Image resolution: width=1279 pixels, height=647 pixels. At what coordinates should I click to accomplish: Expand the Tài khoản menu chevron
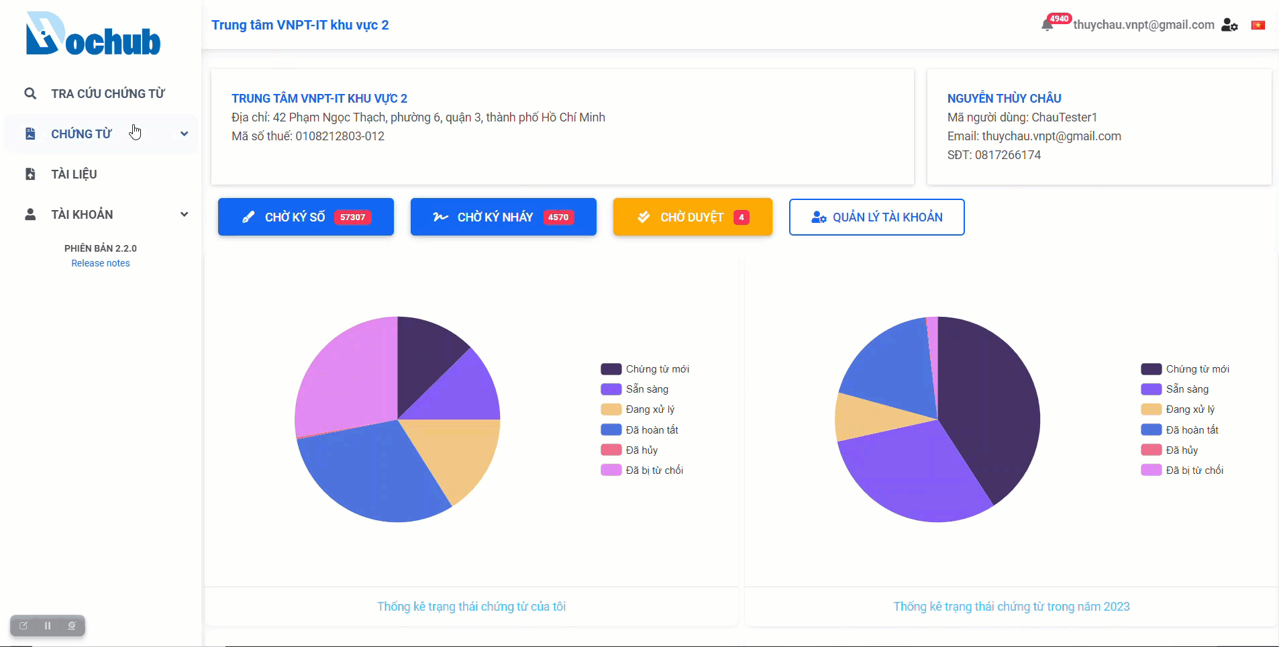tap(184, 214)
